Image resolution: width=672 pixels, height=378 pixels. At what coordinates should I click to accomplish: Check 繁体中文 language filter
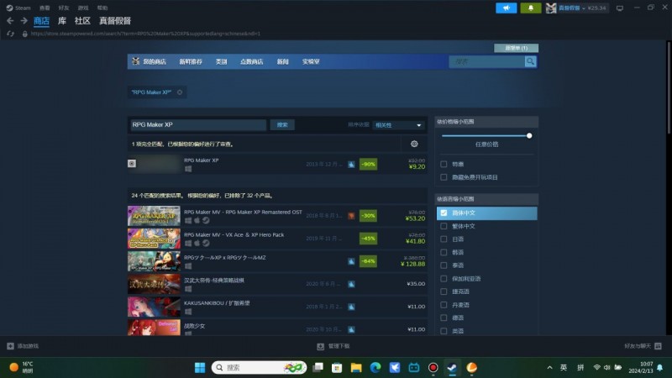(x=444, y=226)
